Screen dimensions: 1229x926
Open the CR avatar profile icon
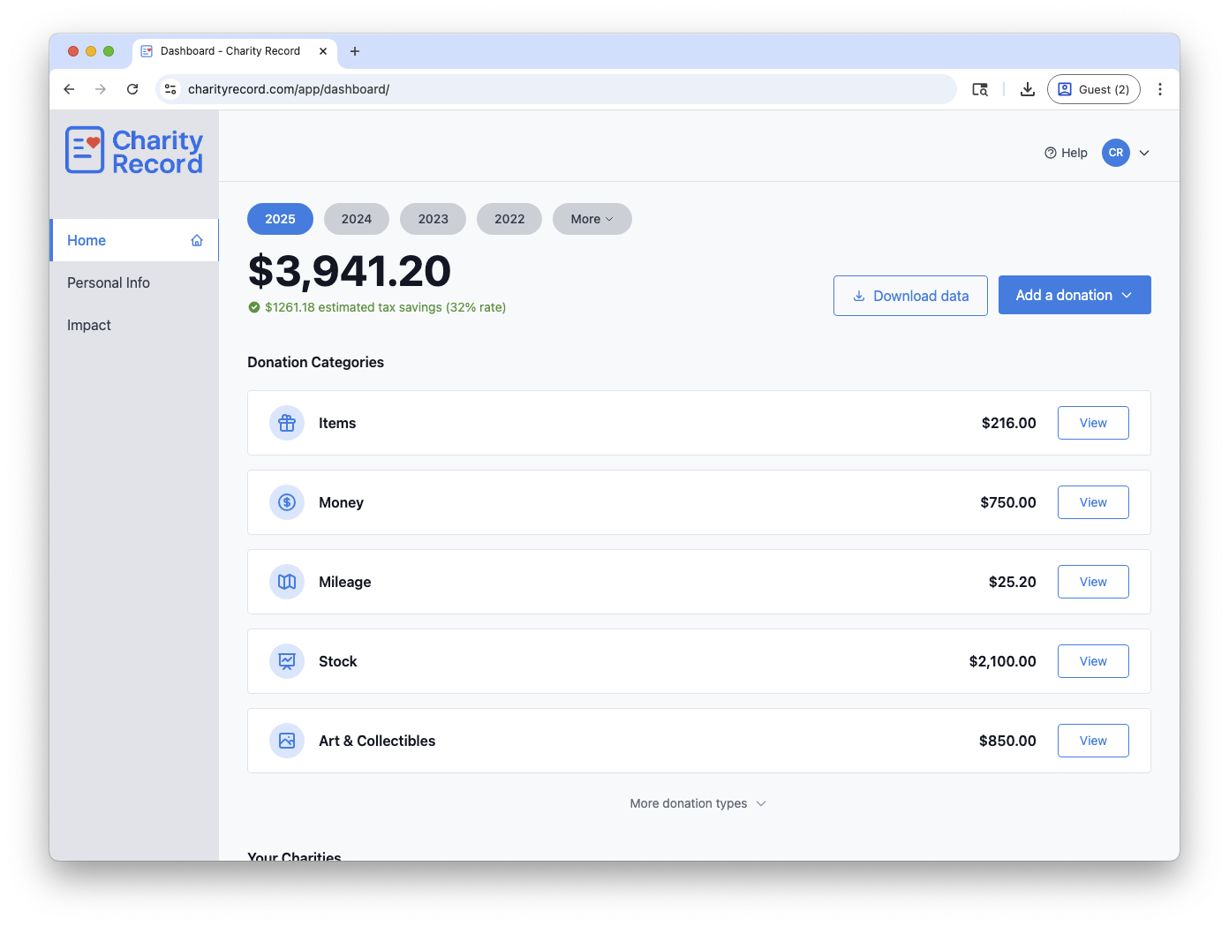coord(1115,153)
